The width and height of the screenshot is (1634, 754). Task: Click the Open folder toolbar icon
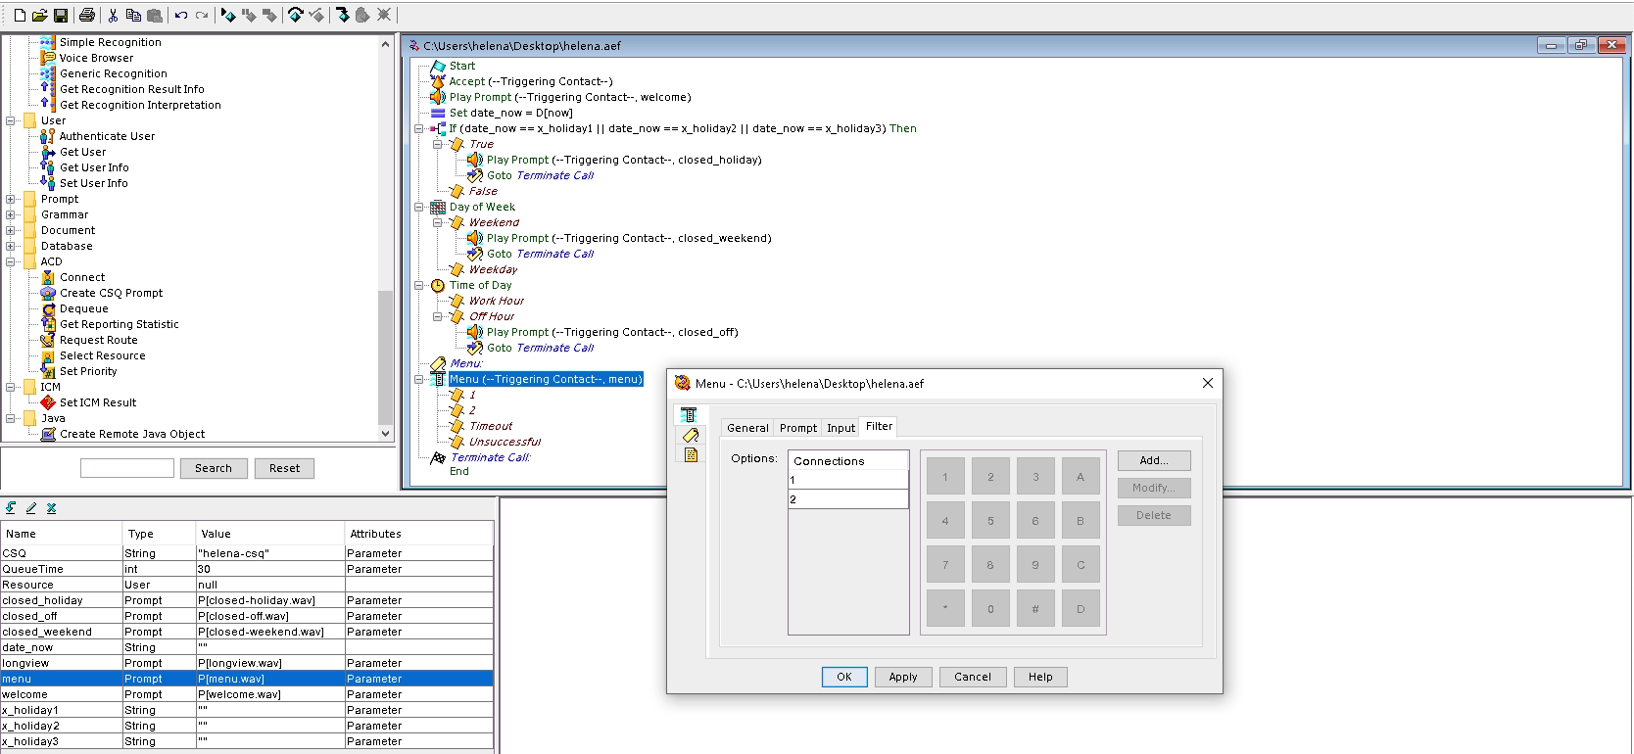(40, 15)
